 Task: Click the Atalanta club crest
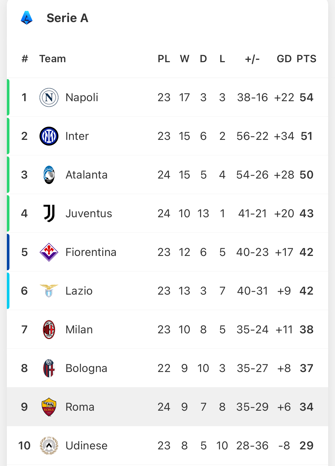[x=49, y=175]
